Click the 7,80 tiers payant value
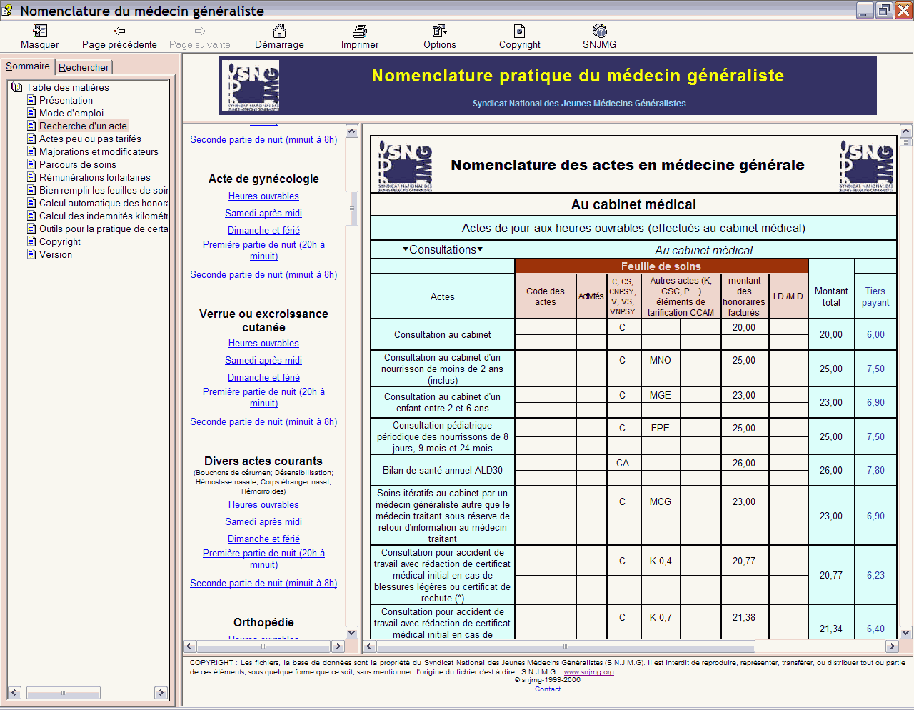Screen dimensions: 914x710 [x=875, y=470]
